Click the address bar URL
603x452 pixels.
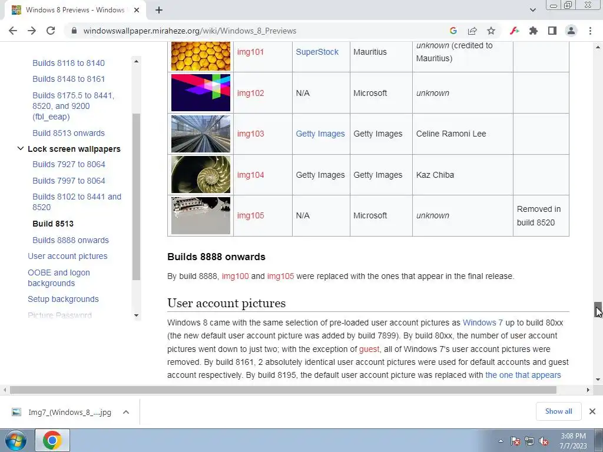click(190, 31)
